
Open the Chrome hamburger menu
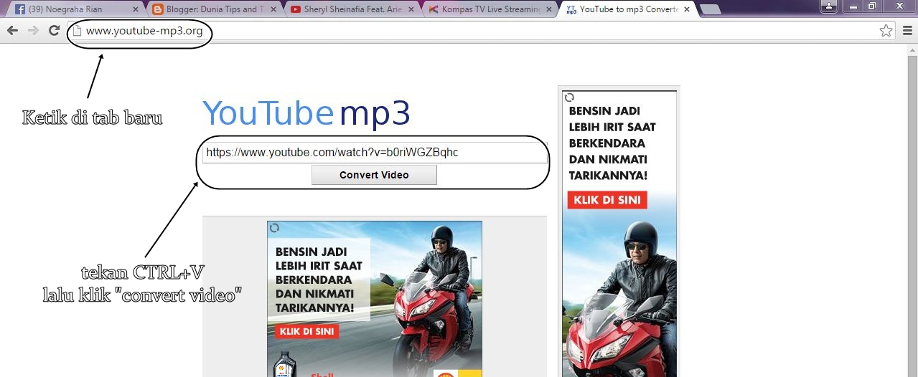coord(907,31)
